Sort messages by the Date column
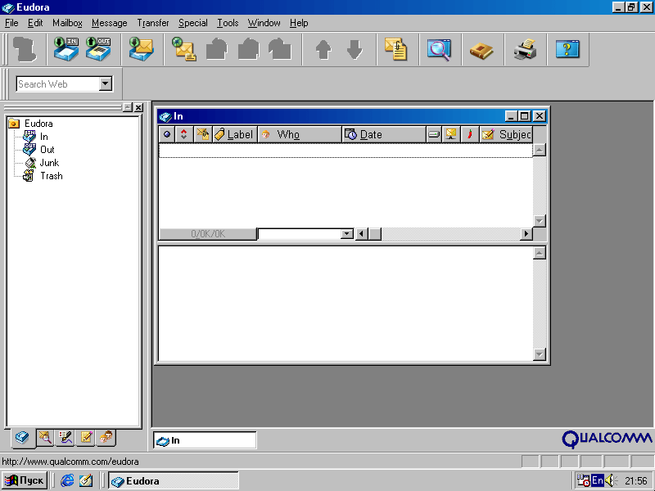 pyautogui.click(x=384, y=134)
